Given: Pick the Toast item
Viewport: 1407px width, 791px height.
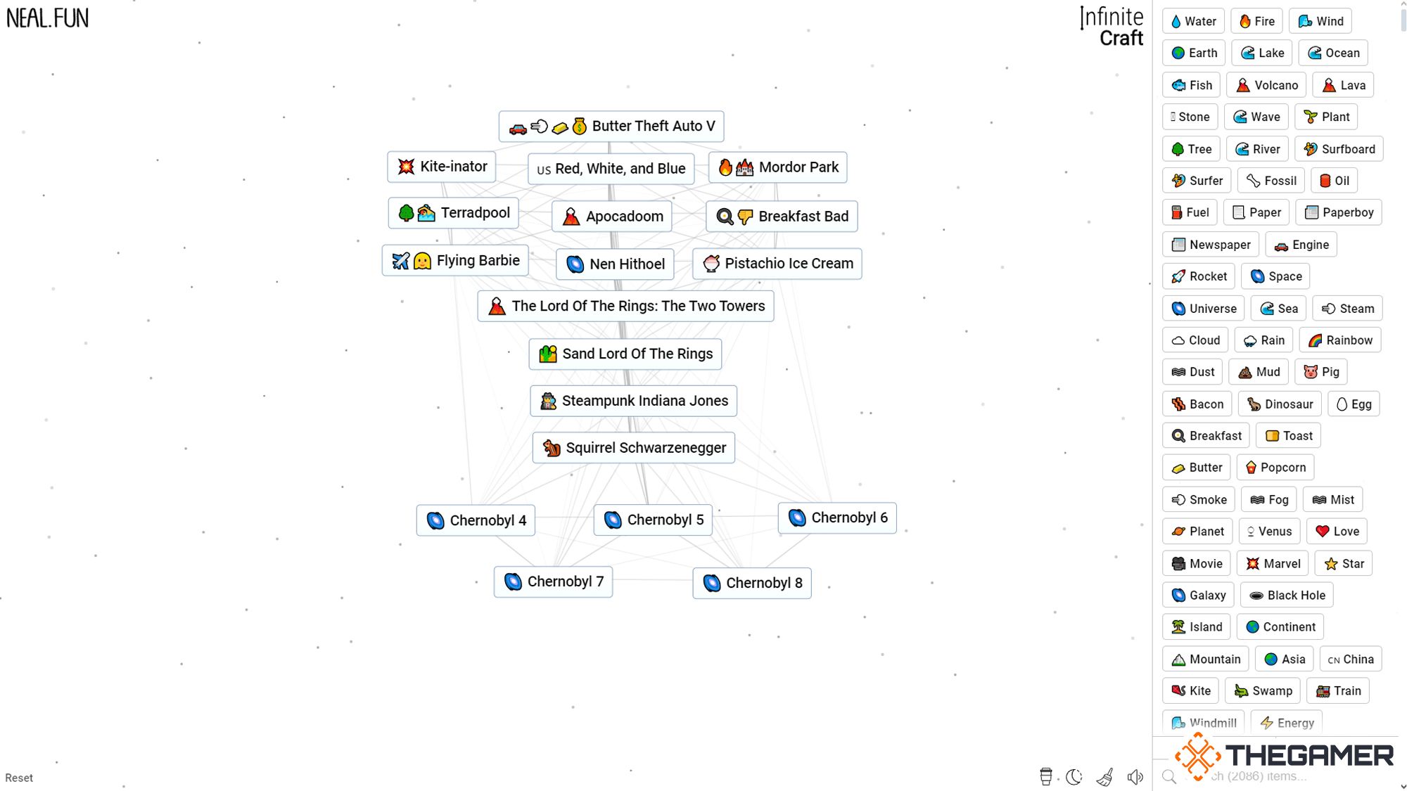Looking at the screenshot, I should click(x=1289, y=436).
